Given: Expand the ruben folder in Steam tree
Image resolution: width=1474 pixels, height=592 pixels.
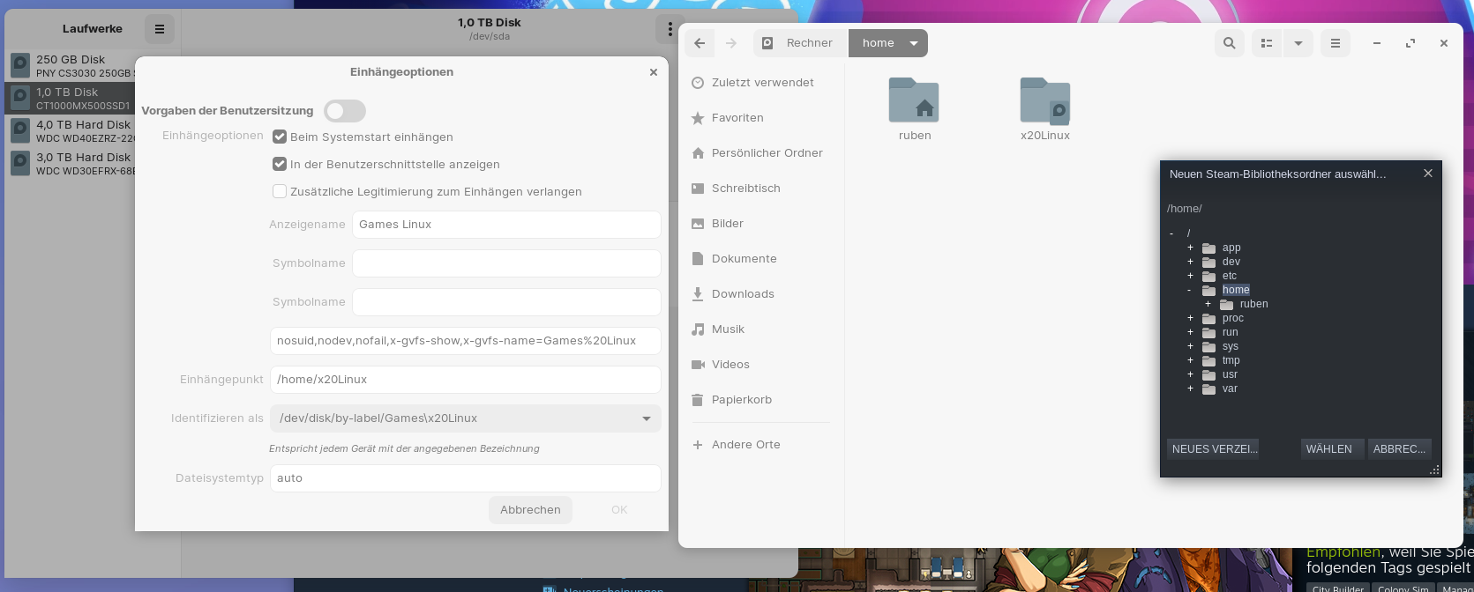Looking at the screenshot, I should point(1208,304).
